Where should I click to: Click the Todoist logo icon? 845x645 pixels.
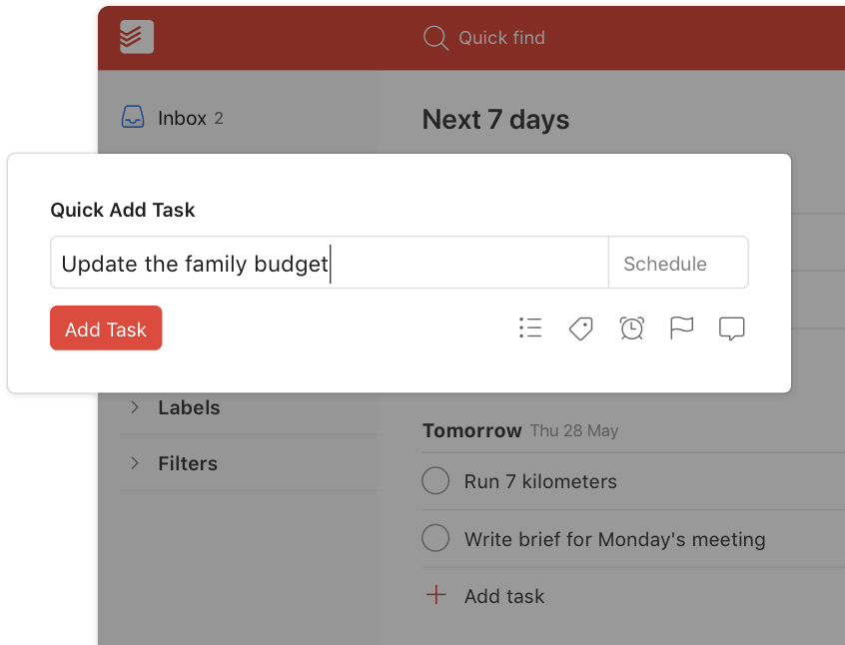click(137, 37)
